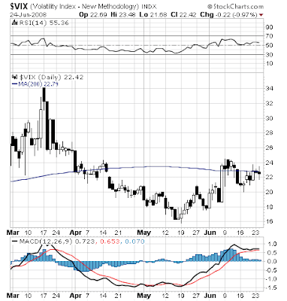
Task: Click the 24-Jun-2008 date label
Action: click(x=29, y=14)
